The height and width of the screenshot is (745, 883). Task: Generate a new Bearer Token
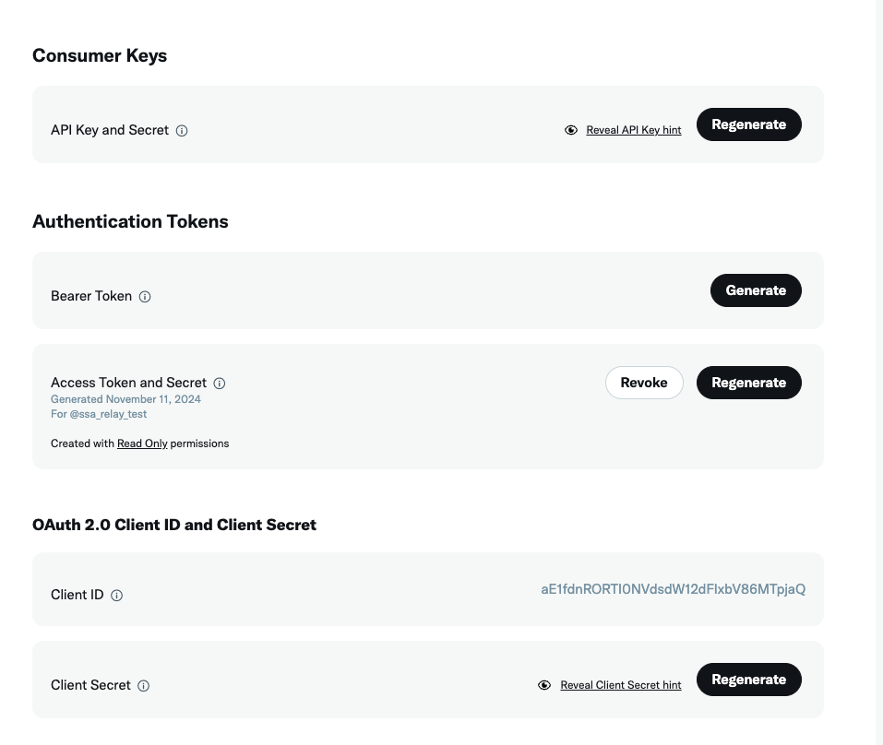point(756,290)
